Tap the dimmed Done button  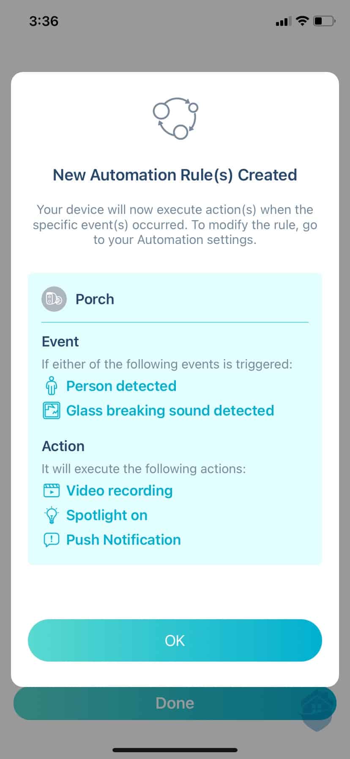click(175, 703)
